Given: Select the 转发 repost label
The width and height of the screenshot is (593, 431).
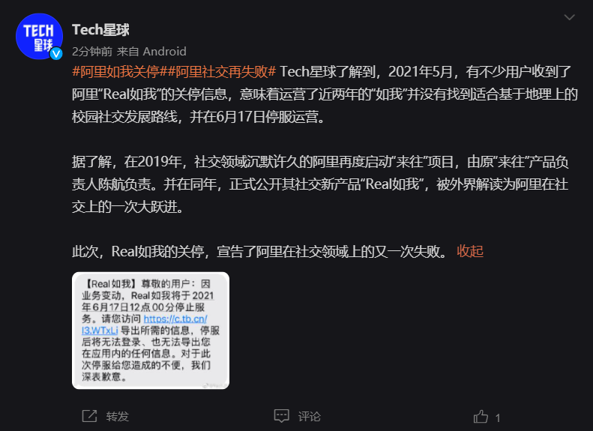Looking at the screenshot, I should [x=117, y=416].
